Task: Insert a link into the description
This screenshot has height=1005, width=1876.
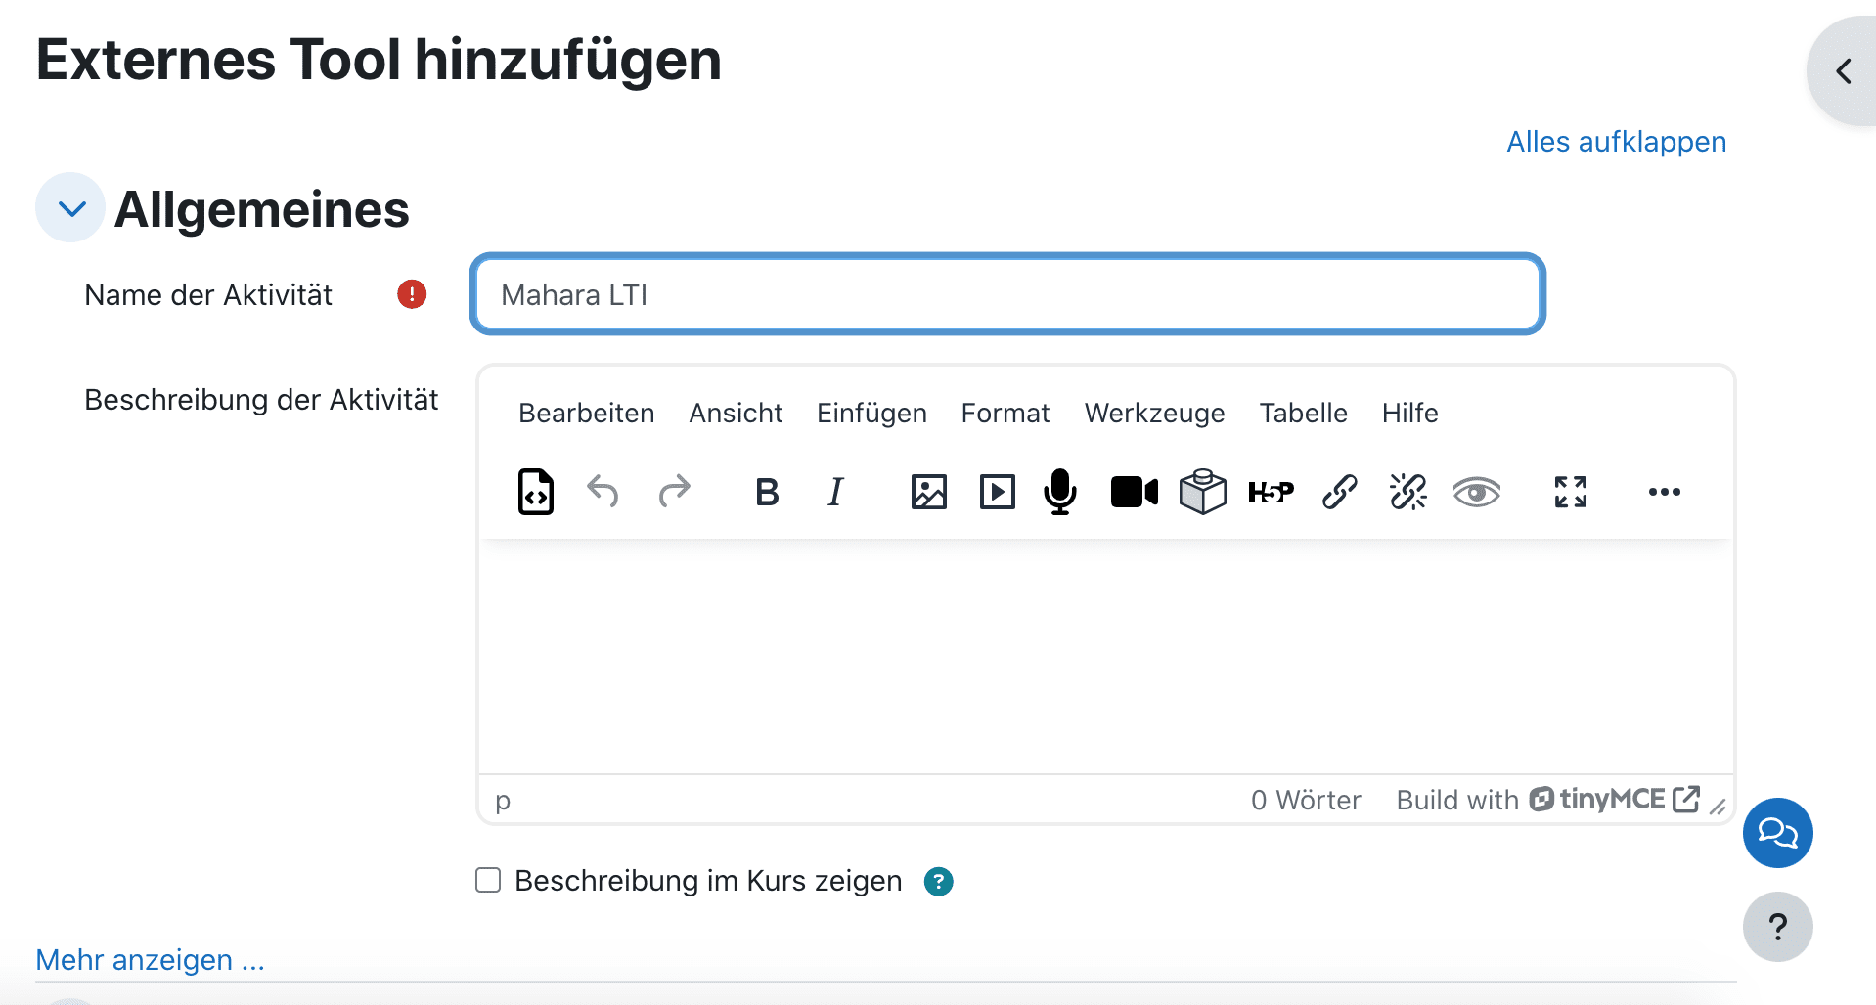Action: pos(1339,492)
